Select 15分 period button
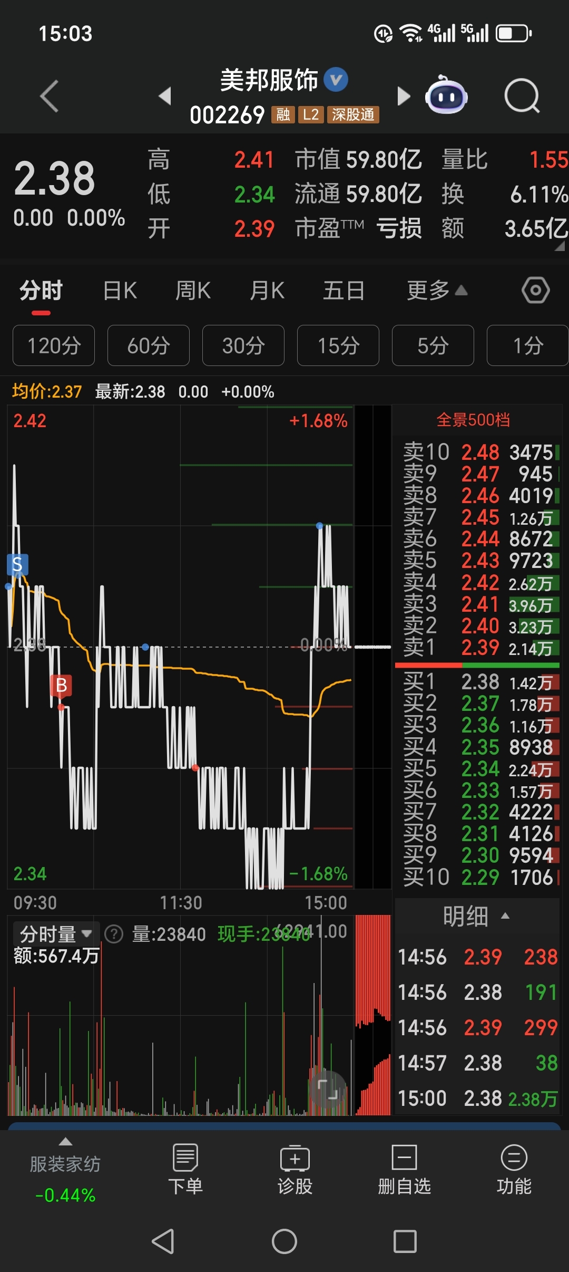This screenshot has width=569, height=1272. click(x=338, y=345)
